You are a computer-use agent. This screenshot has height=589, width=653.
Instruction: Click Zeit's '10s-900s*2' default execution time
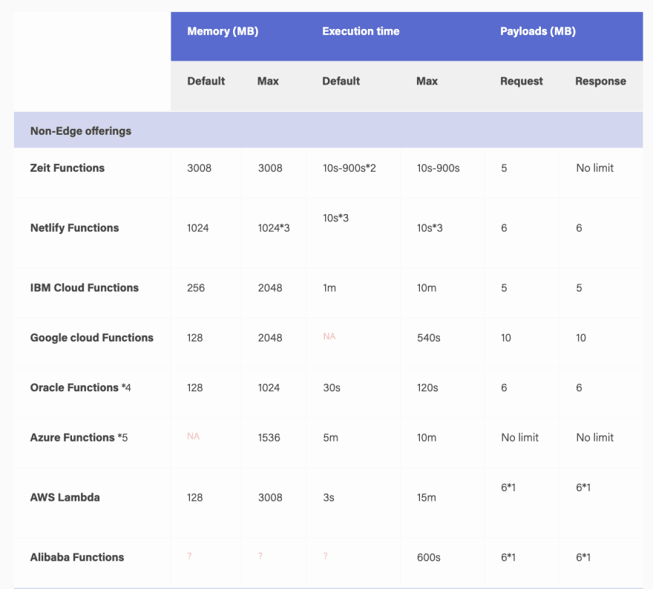(349, 168)
